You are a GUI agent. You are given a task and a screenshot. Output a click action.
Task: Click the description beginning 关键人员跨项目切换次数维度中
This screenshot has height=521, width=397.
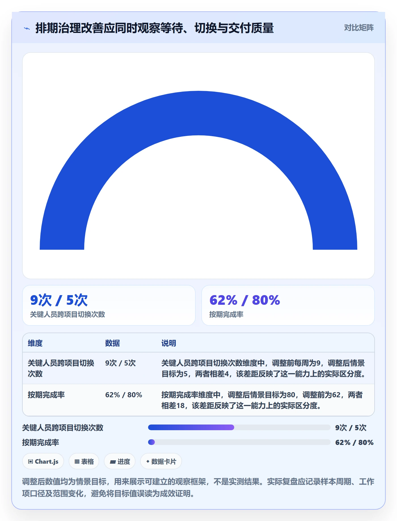click(263, 368)
